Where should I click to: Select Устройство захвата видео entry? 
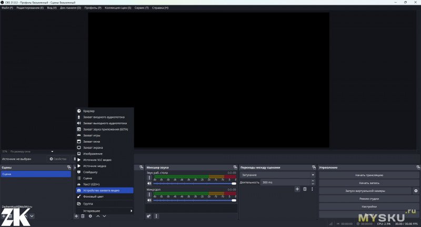pyautogui.click(x=105, y=190)
